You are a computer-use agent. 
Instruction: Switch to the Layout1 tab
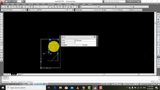(x=19, y=74)
